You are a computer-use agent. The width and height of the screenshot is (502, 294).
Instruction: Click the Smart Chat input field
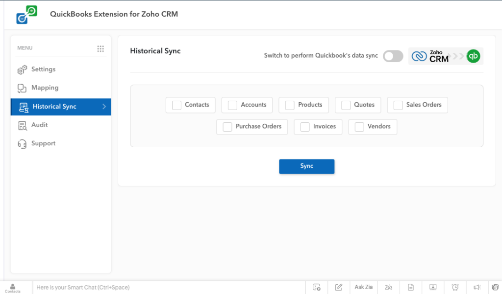click(169, 287)
